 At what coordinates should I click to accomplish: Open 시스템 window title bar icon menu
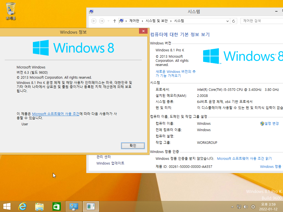point(91,12)
